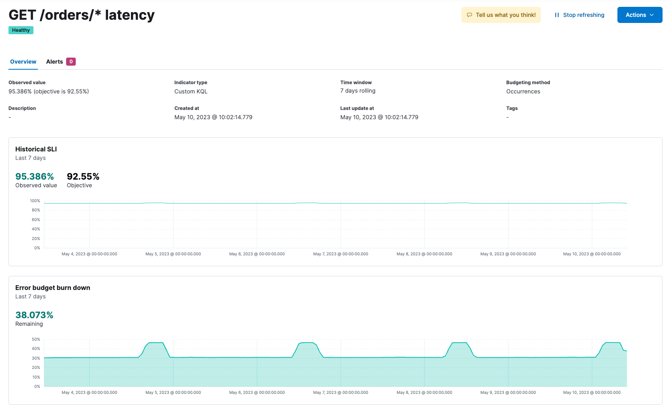Image resolution: width=669 pixels, height=412 pixels.
Task: Click the 95.386% observed value
Action: tap(34, 176)
